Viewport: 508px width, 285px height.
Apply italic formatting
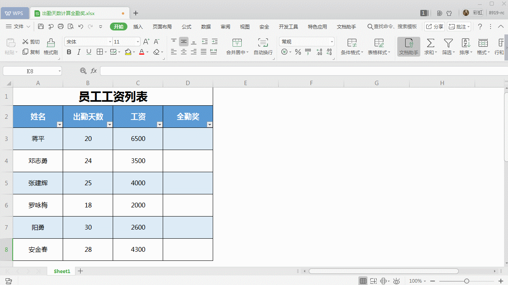tap(79, 52)
